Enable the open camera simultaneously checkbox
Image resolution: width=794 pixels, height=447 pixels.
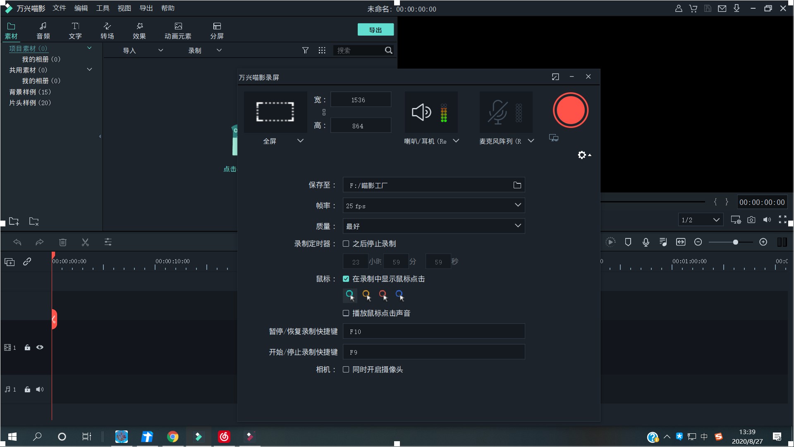point(346,370)
